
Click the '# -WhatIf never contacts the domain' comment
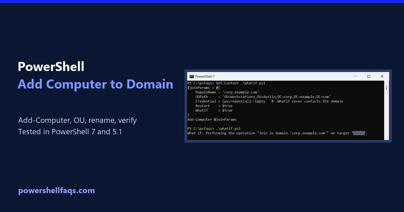(307, 101)
